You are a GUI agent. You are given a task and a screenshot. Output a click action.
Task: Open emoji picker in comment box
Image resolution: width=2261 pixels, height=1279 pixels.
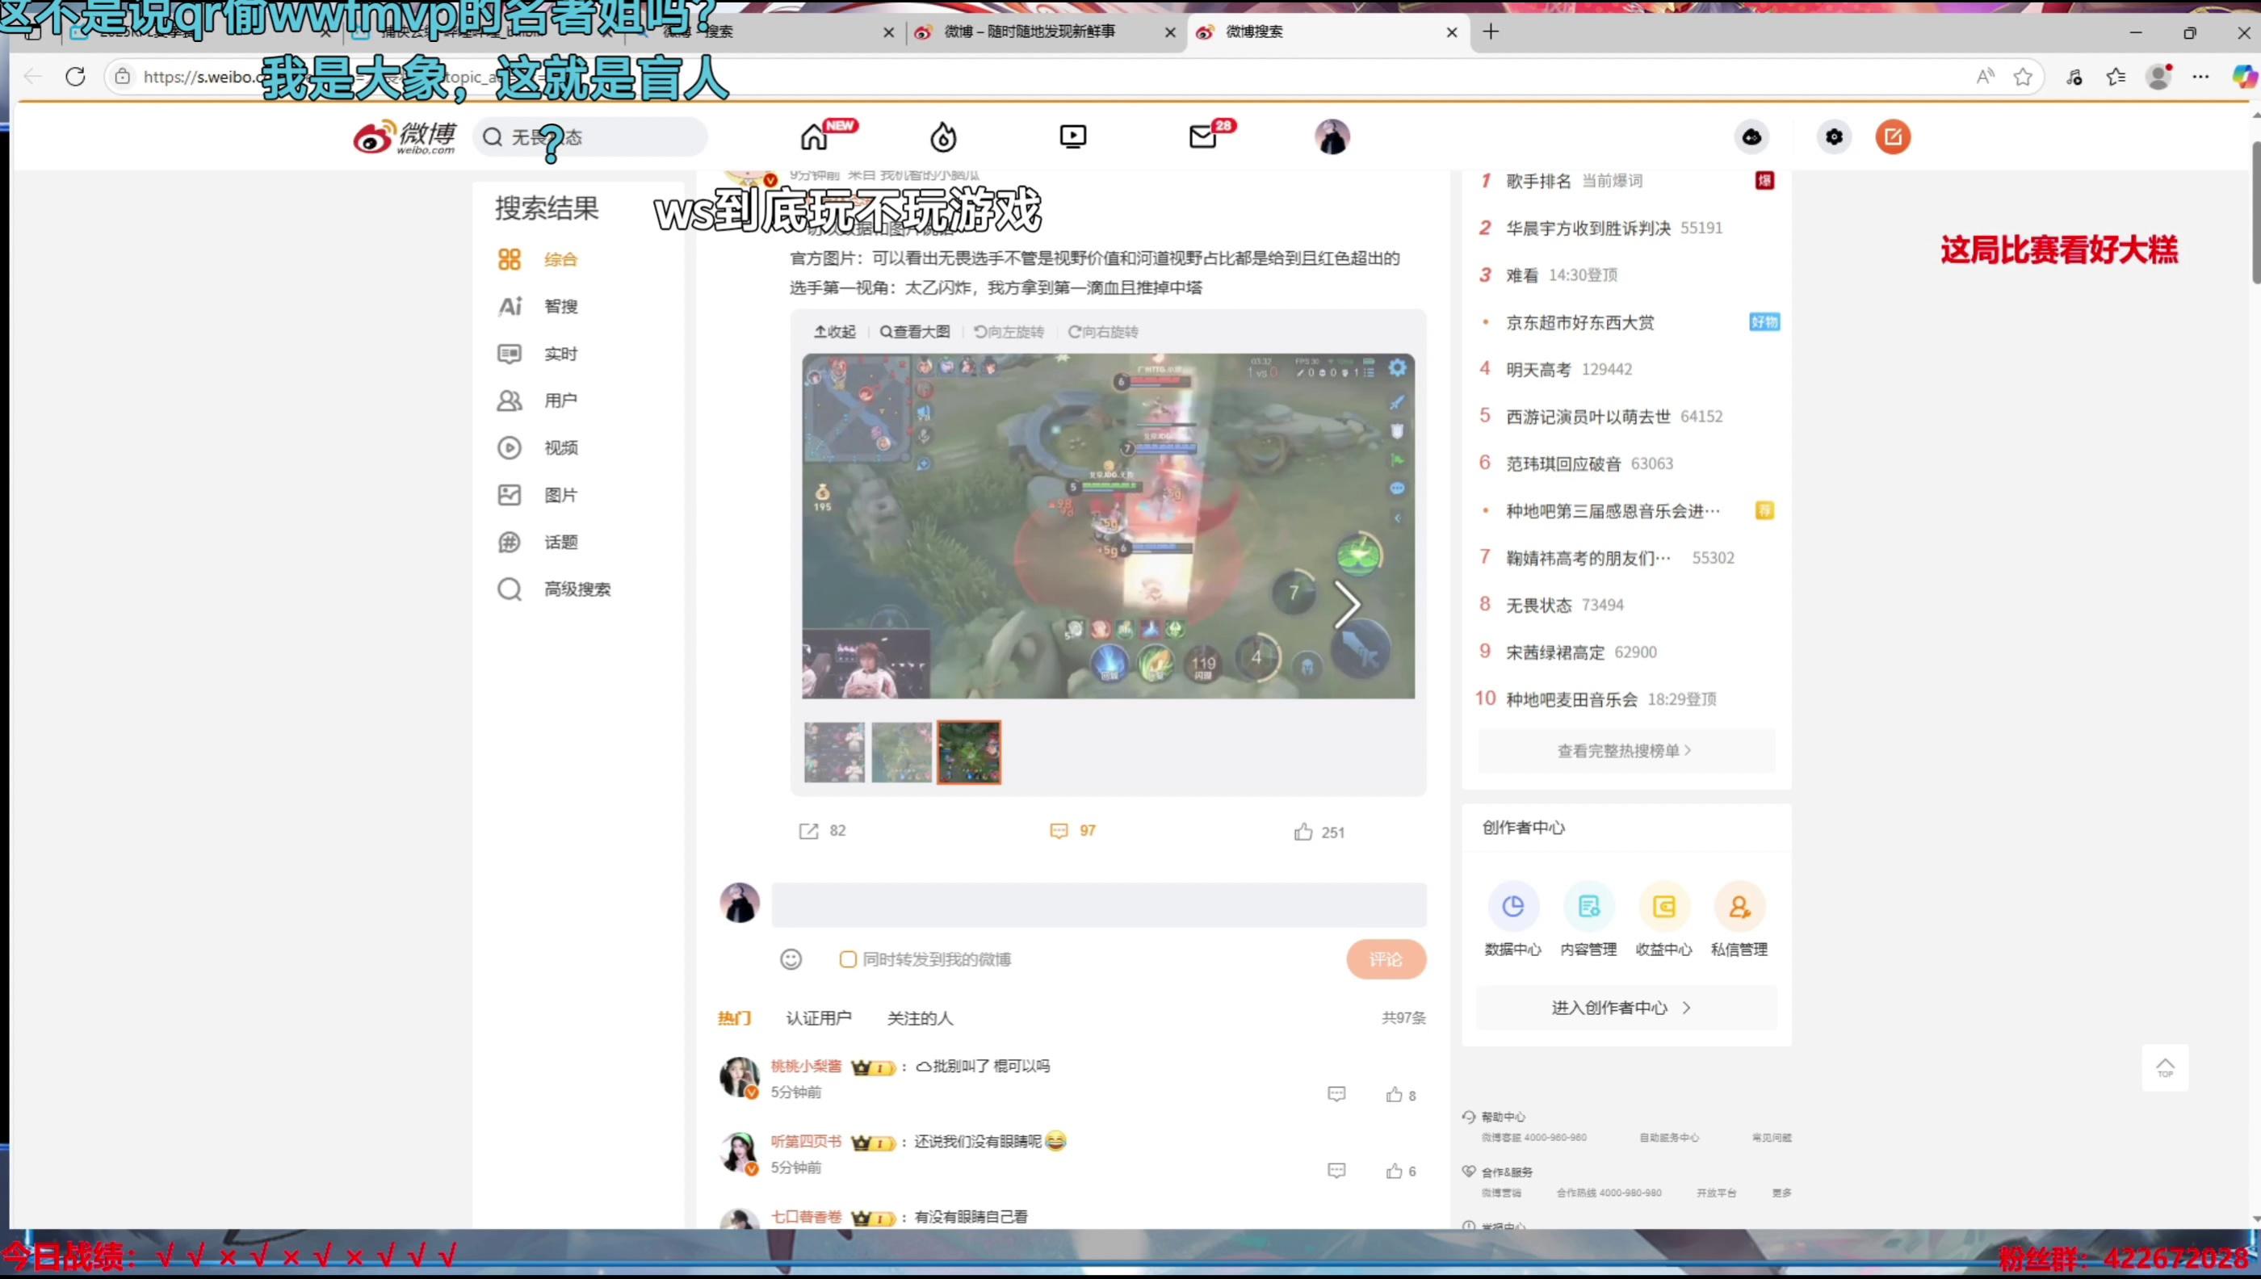(x=791, y=959)
